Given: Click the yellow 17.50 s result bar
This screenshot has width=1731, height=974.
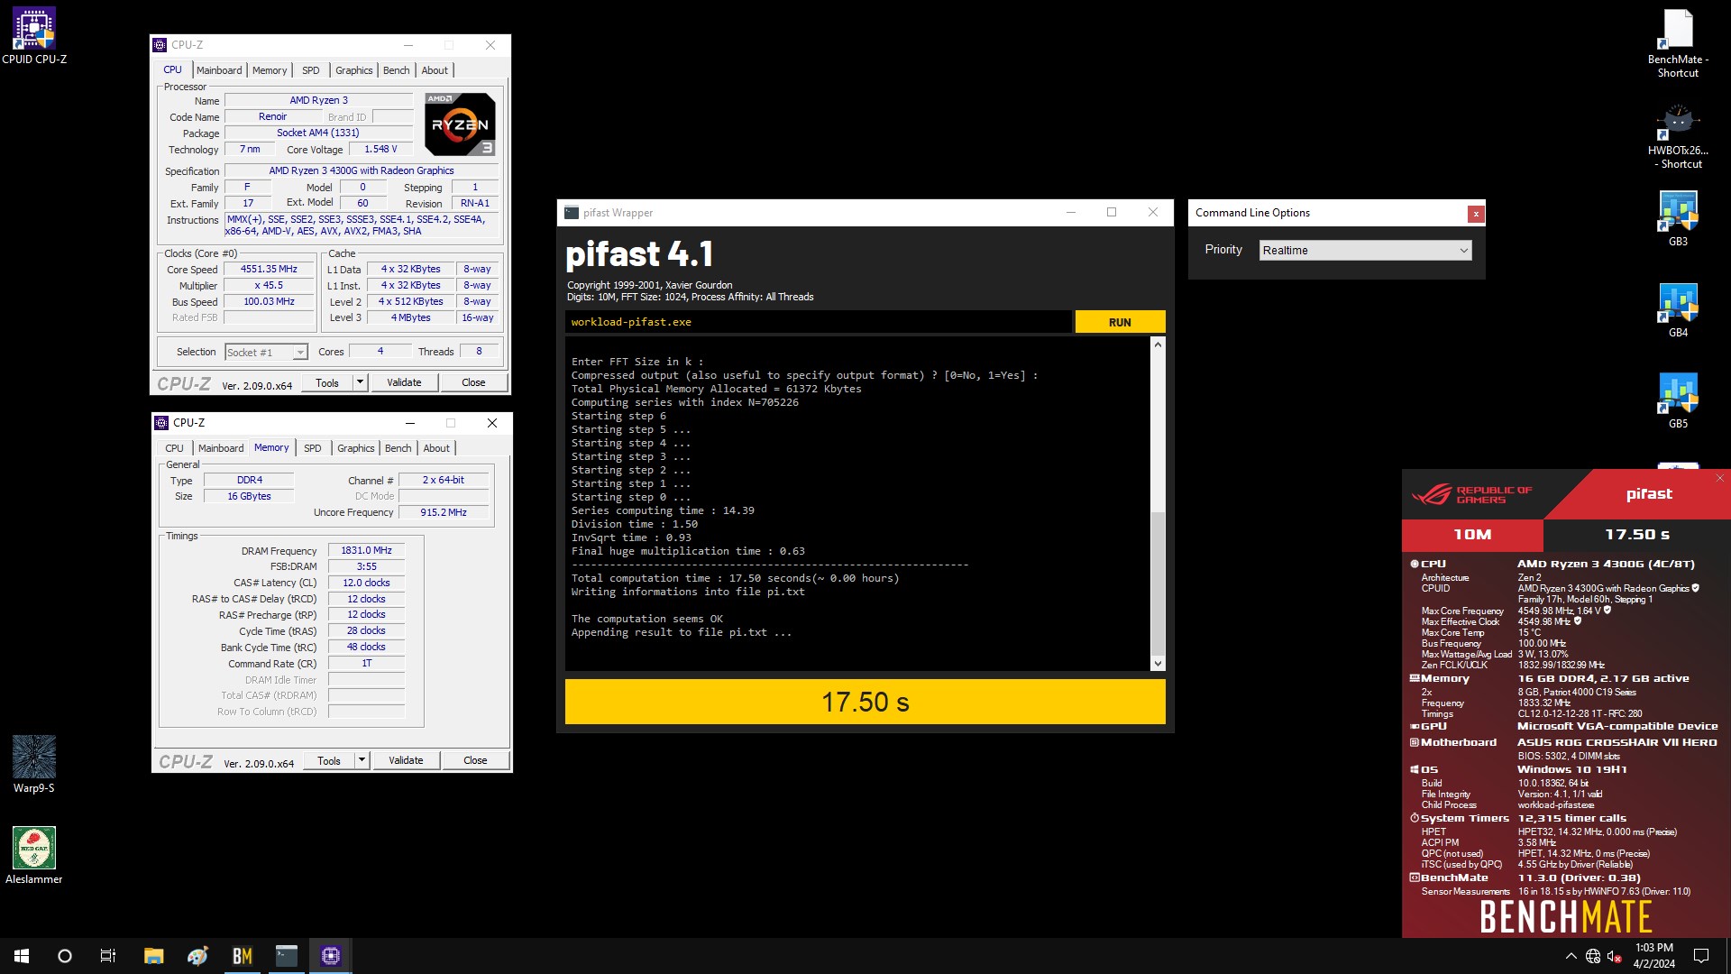Looking at the screenshot, I should 865,702.
